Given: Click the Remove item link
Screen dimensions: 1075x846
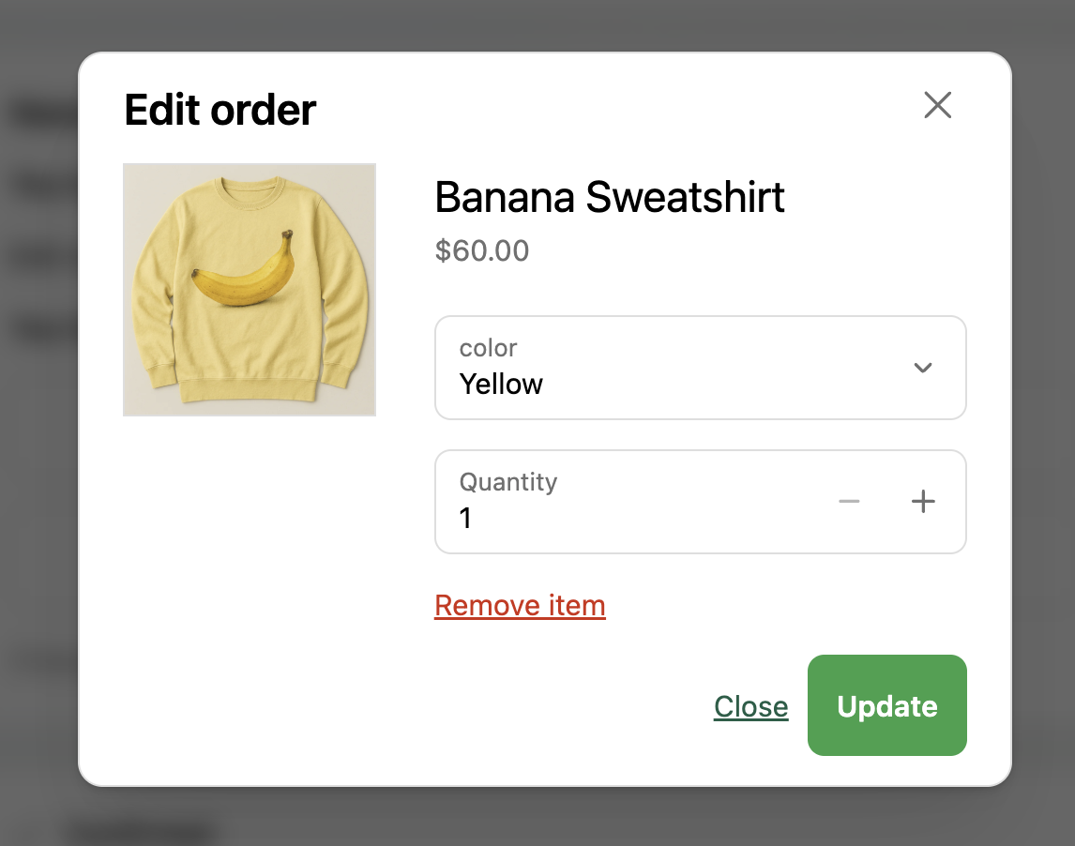Looking at the screenshot, I should point(520,606).
